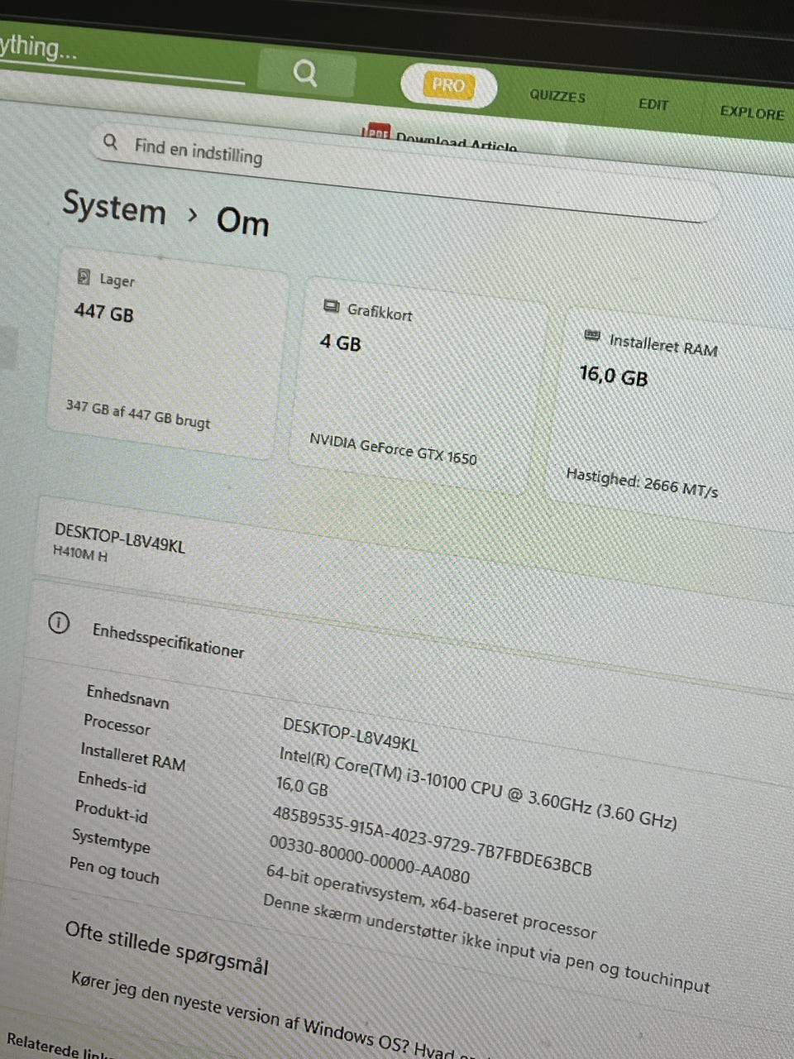Click the 'Ofte stillede spørgsmål' heading
The height and width of the screenshot is (1059, 794).
point(166,948)
